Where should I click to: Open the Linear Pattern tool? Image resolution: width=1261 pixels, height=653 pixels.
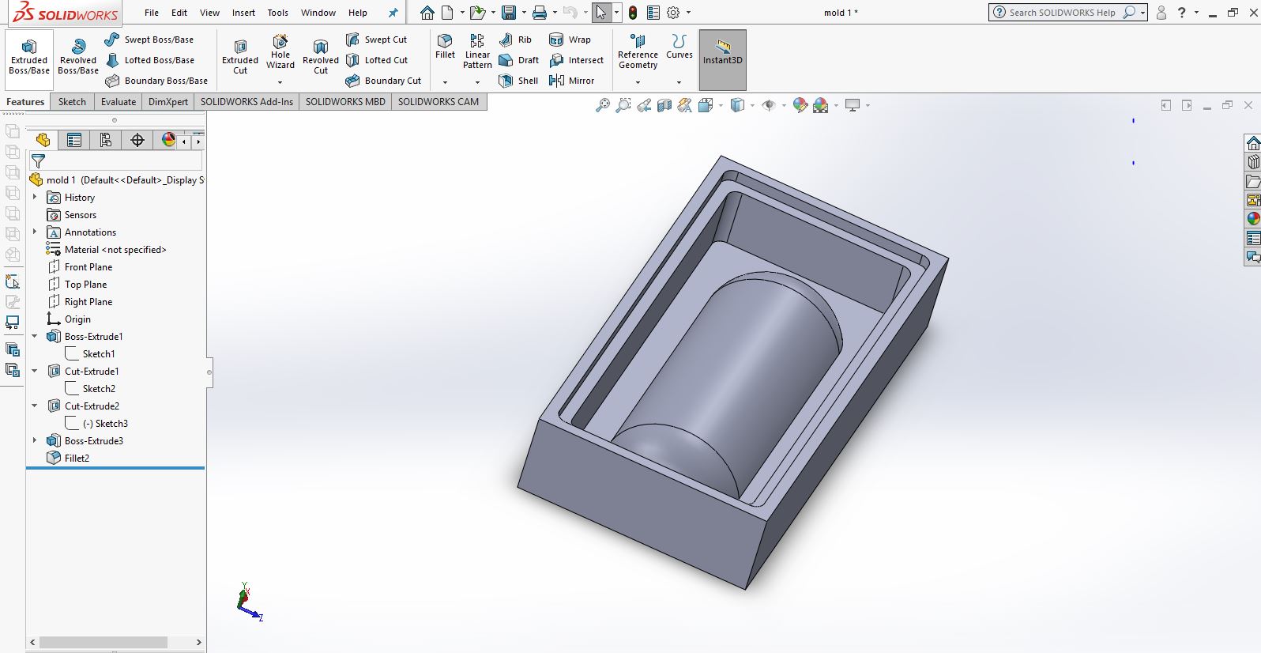477,51
